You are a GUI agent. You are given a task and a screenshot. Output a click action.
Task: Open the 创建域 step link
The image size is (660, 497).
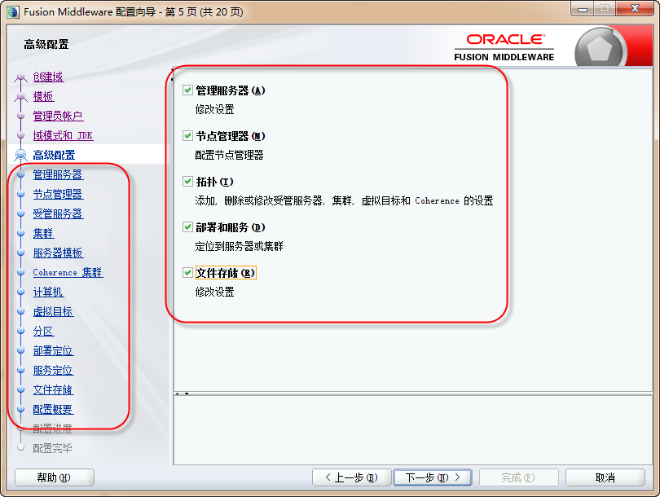tap(48, 77)
